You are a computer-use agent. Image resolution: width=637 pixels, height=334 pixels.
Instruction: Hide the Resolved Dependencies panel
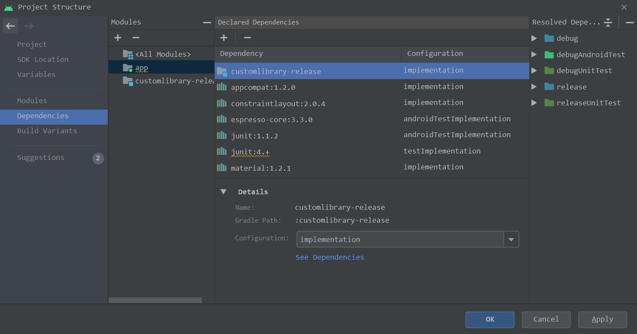point(629,22)
